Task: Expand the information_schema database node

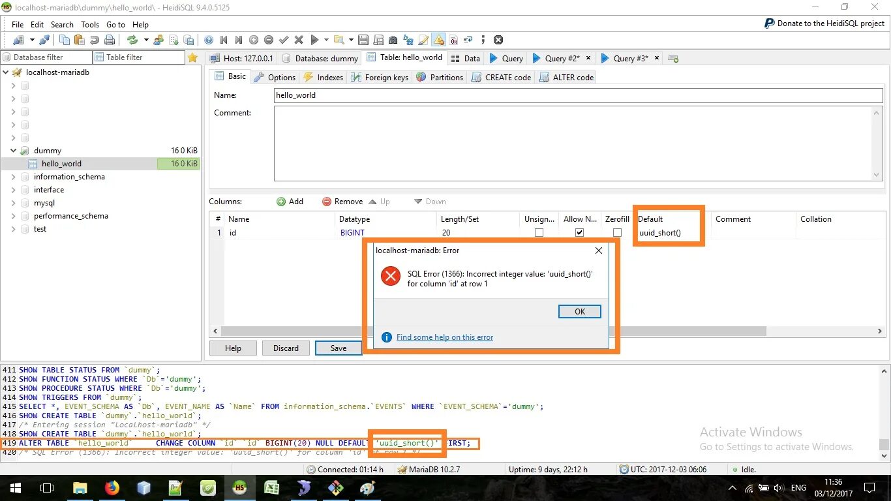Action: coord(14,177)
